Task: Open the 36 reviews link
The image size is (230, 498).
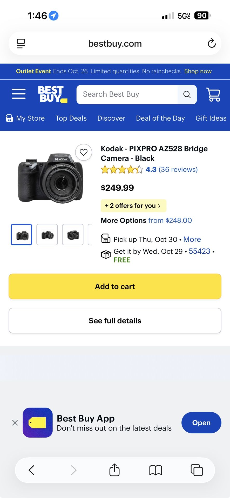Action: pos(178,170)
